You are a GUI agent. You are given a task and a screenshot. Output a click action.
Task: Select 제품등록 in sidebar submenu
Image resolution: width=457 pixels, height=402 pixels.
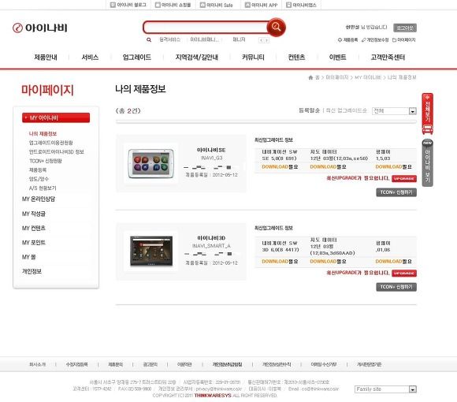pyautogui.click(x=38, y=170)
